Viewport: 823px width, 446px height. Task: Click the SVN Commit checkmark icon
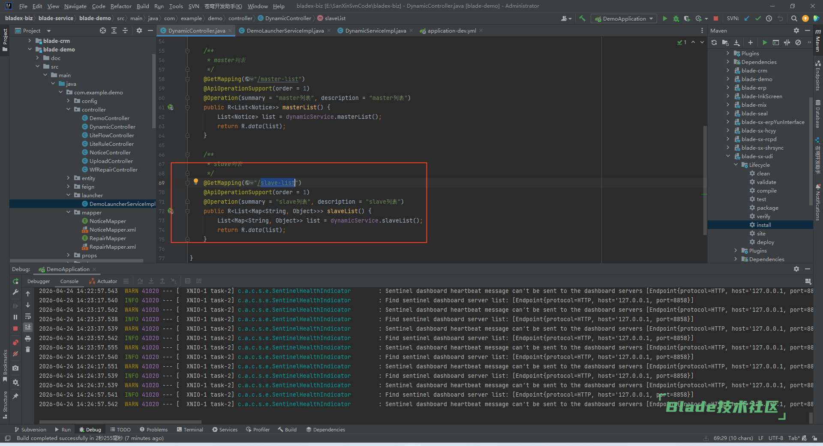point(758,18)
